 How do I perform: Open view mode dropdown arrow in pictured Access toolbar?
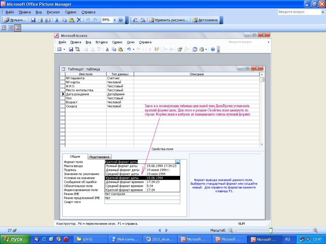[x=64, y=49]
